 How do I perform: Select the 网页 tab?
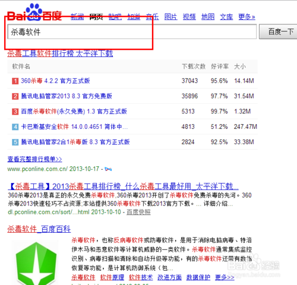96,17
